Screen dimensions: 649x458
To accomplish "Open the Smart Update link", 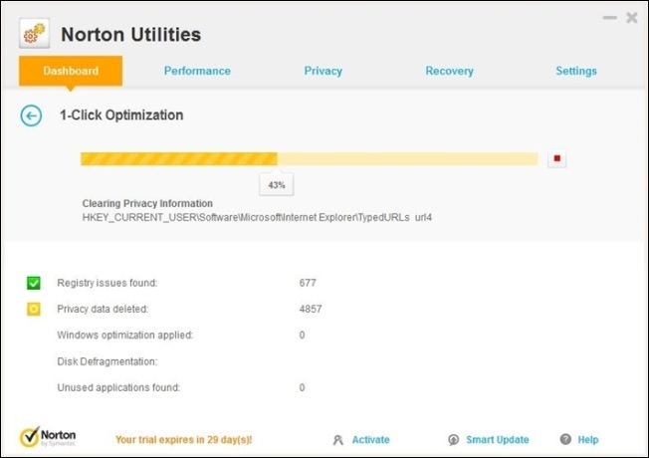I will (x=498, y=440).
